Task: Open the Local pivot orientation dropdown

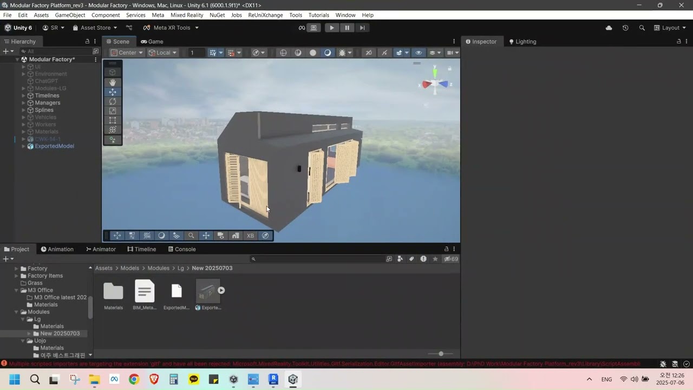Action: pyautogui.click(x=162, y=53)
